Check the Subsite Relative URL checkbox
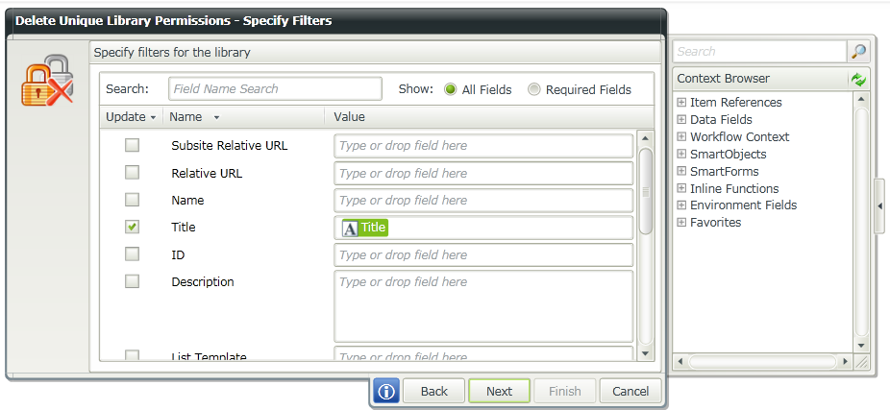The width and height of the screenshot is (890, 410). tap(132, 146)
